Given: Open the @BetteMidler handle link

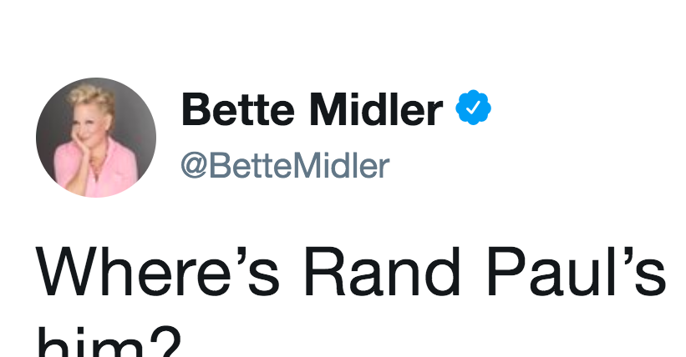Looking at the screenshot, I should tap(285, 166).
